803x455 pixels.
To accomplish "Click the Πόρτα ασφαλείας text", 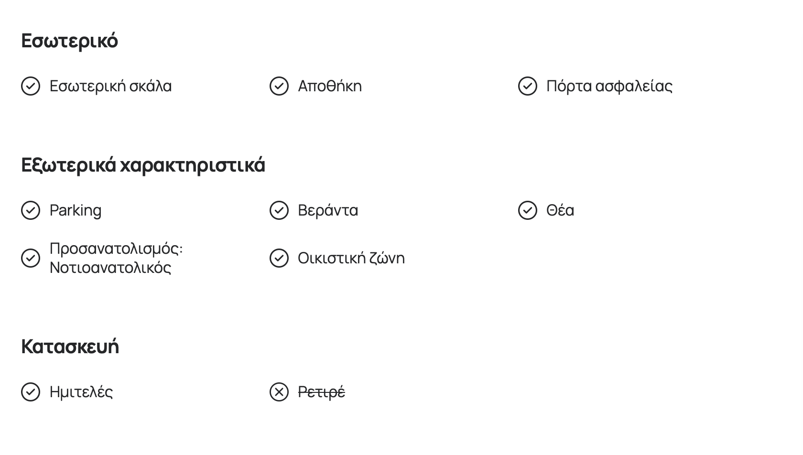I will (609, 87).
